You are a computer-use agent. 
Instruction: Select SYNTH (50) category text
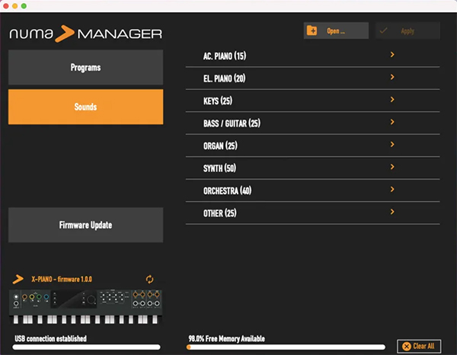point(219,168)
